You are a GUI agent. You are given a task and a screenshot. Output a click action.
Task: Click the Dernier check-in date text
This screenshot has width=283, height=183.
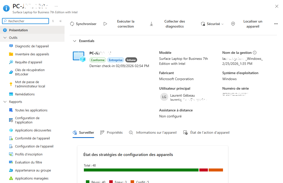pyautogui.click(x=119, y=66)
